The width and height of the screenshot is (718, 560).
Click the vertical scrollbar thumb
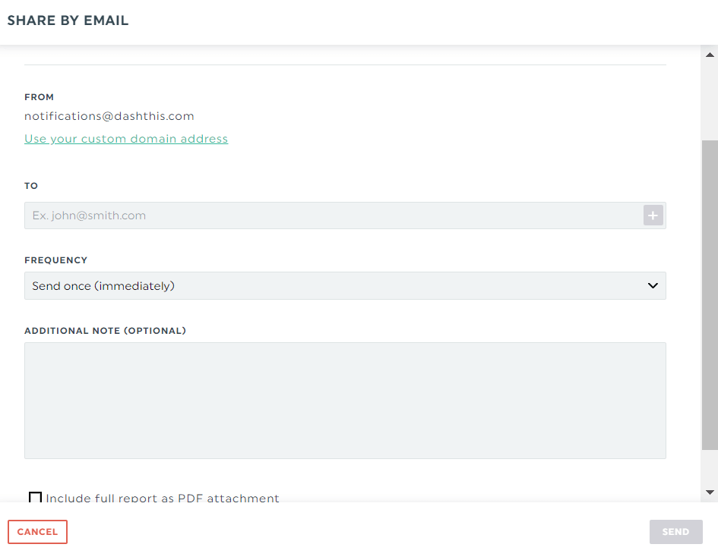[x=710, y=295]
